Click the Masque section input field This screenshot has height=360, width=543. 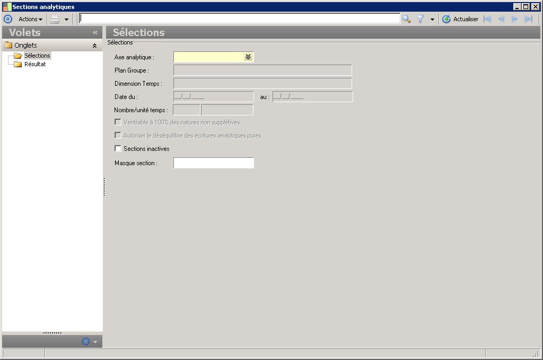click(x=214, y=163)
